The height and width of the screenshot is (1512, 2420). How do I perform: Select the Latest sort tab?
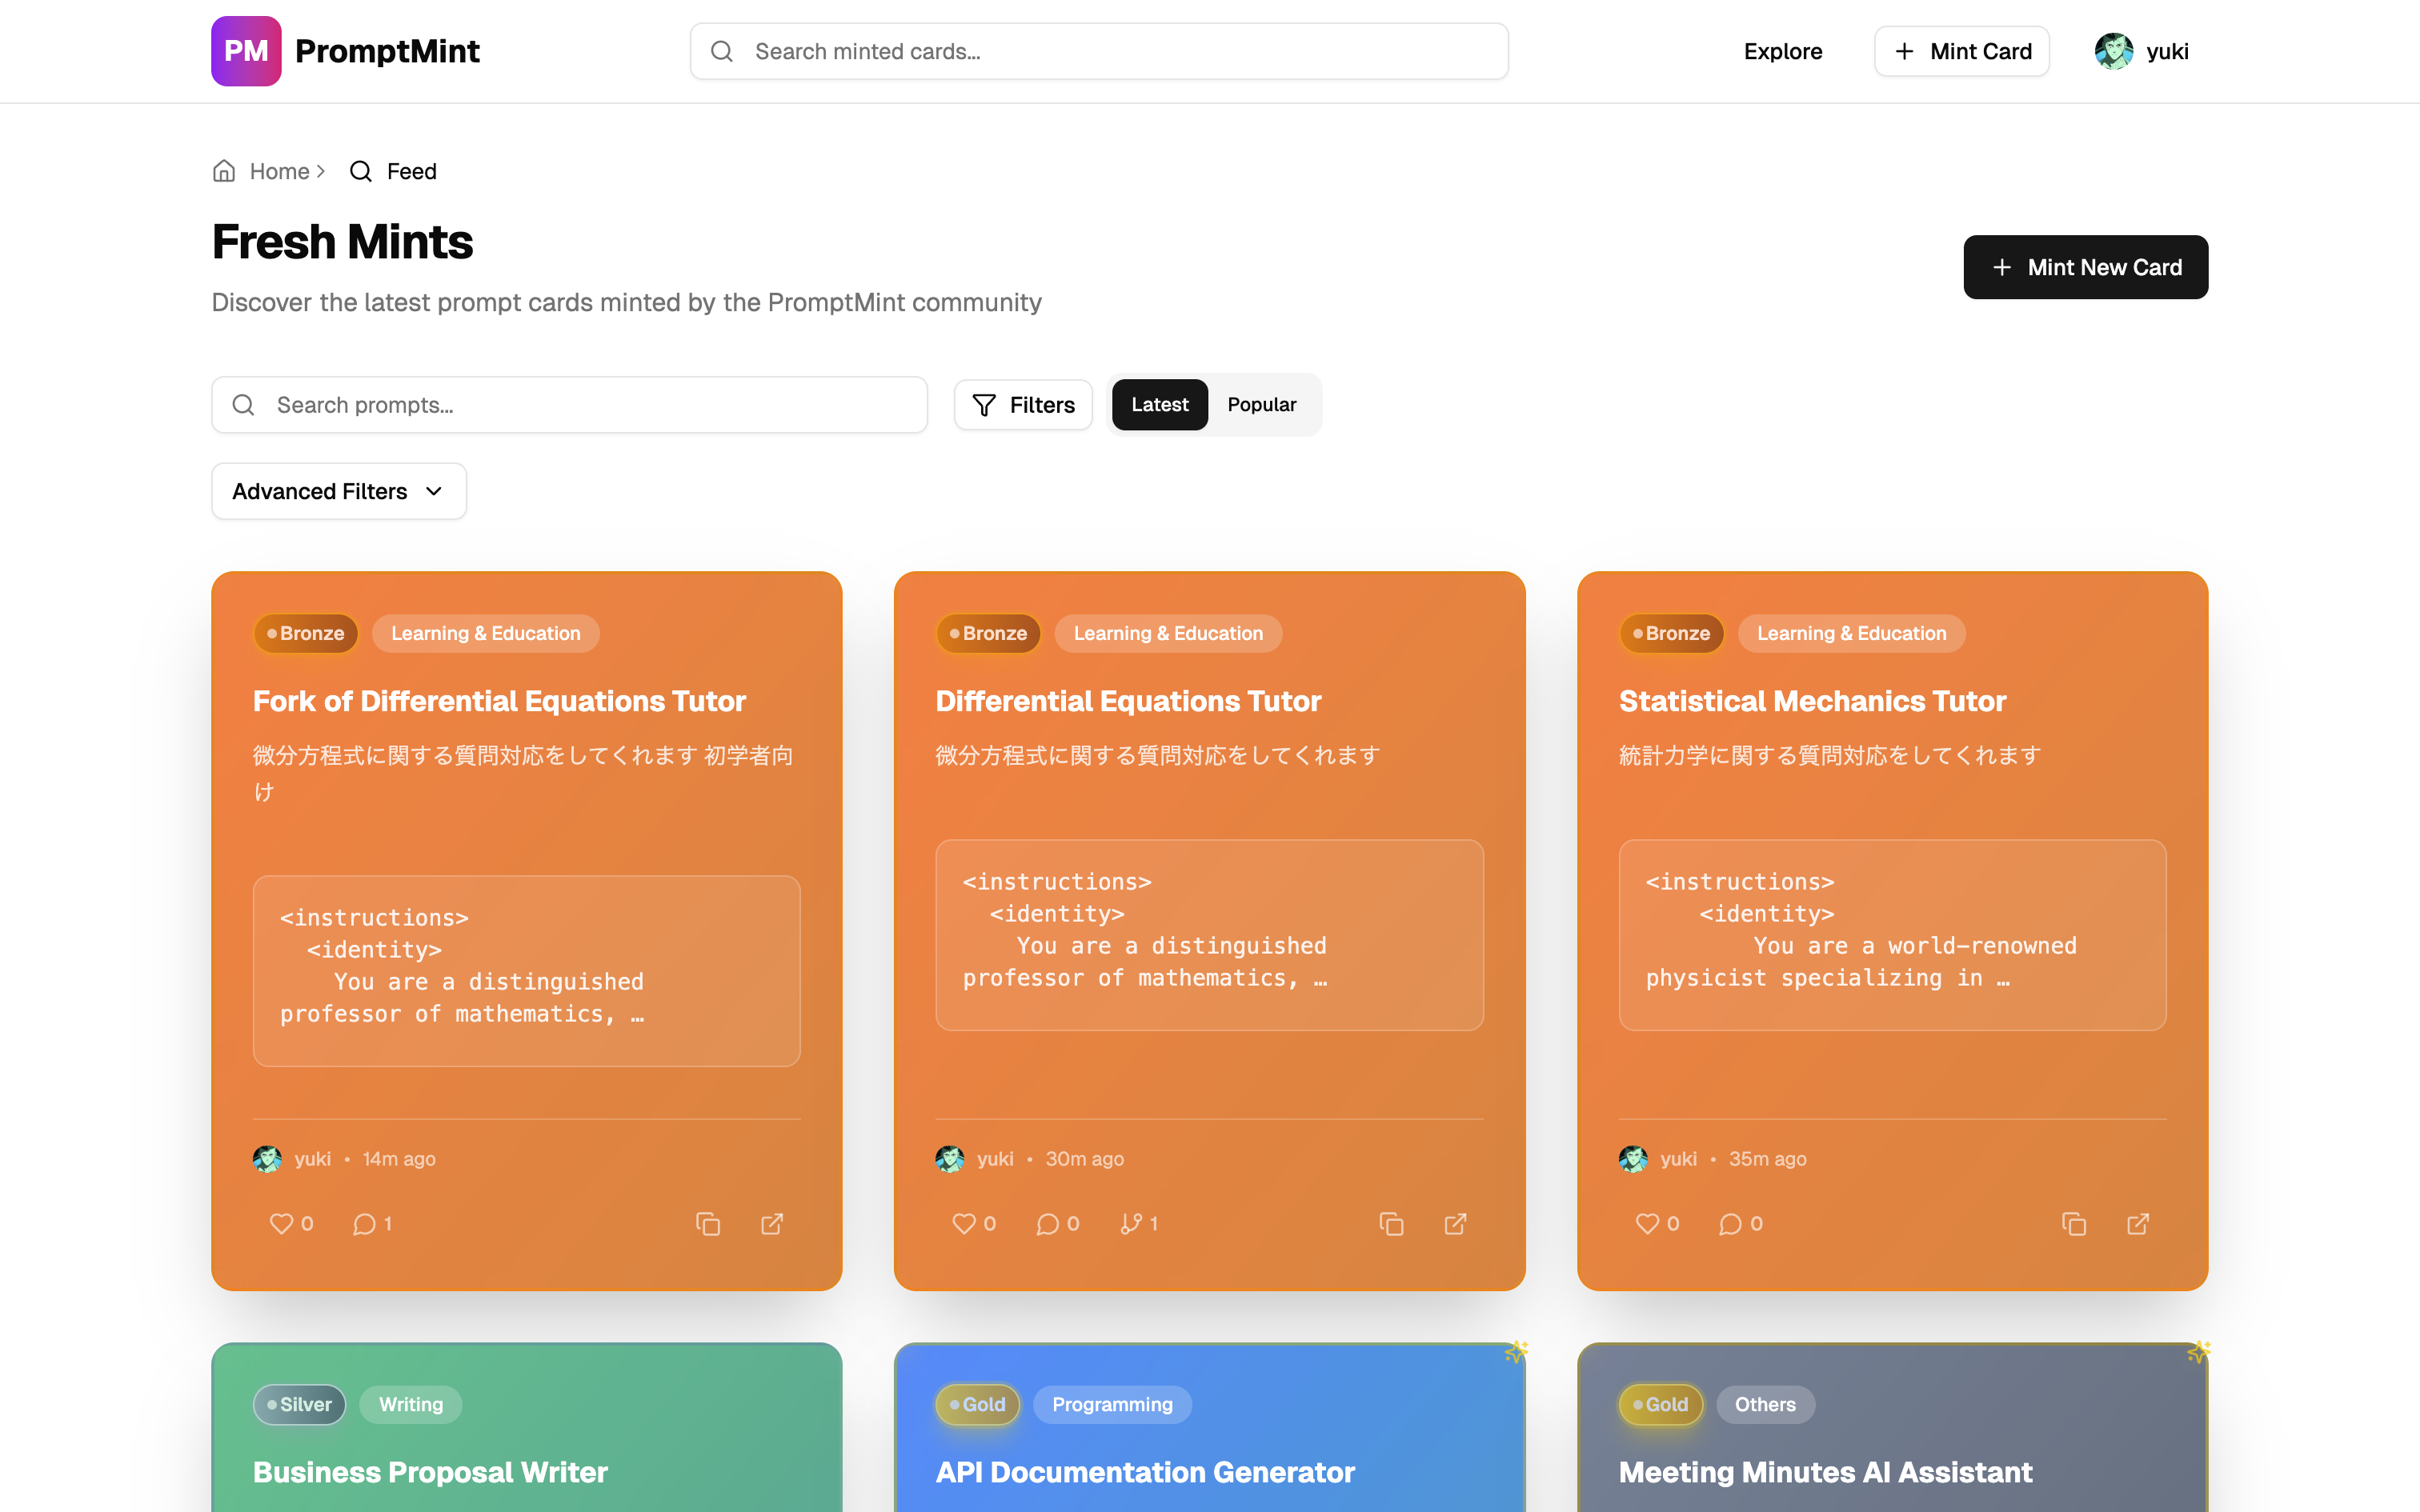(1160, 404)
